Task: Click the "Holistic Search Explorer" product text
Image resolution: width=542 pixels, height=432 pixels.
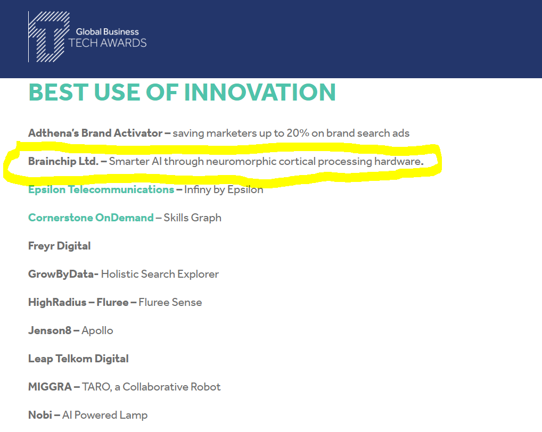Action: tap(160, 274)
